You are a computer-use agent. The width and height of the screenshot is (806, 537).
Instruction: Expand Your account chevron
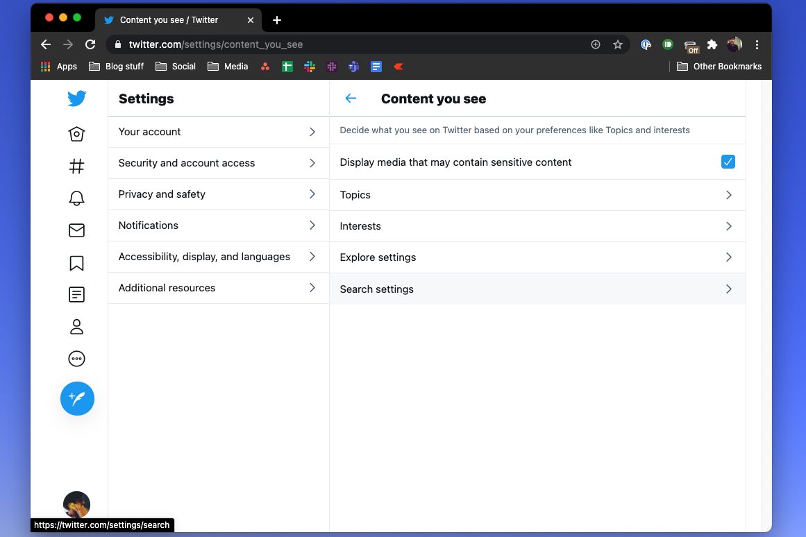pos(312,132)
